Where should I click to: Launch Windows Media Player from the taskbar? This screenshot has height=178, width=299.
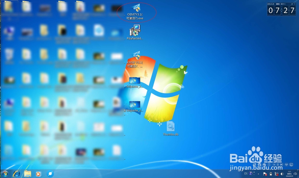pos(39,174)
